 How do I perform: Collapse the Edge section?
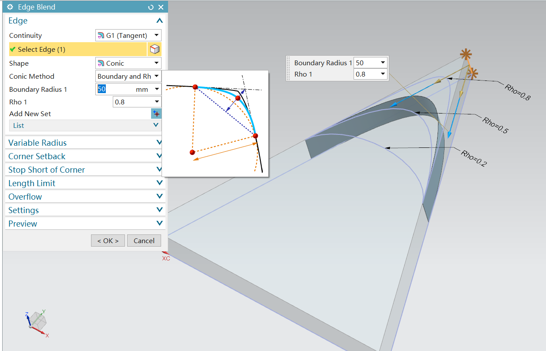(x=159, y=21)
